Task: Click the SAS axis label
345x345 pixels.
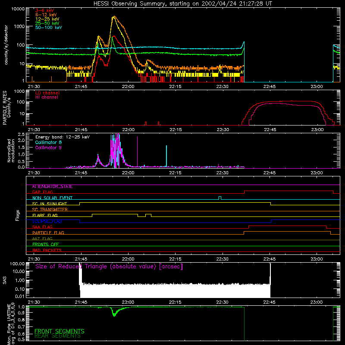Action: (x=5, y=280)
